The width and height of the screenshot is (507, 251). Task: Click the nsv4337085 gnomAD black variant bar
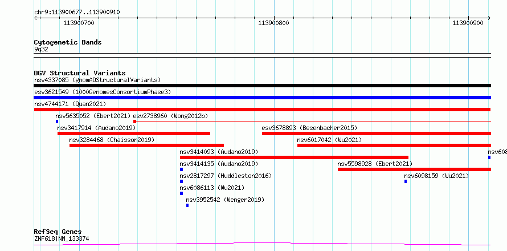[262, 86]
